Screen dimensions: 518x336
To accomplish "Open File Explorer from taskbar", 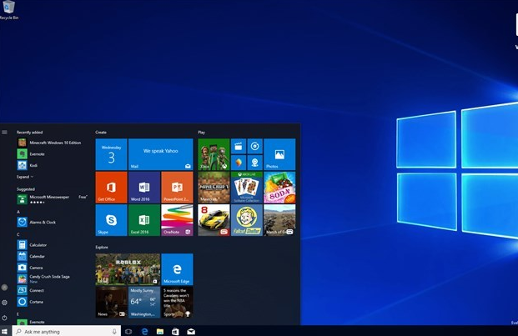I will (160, 331).
